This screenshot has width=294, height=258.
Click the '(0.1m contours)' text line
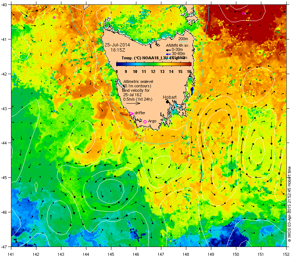tap(137, 86)
